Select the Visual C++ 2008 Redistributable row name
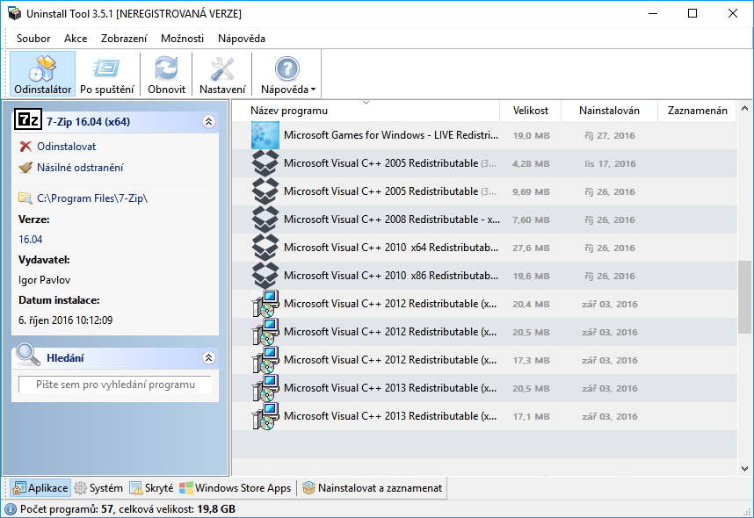 click(x=391, y=219)
